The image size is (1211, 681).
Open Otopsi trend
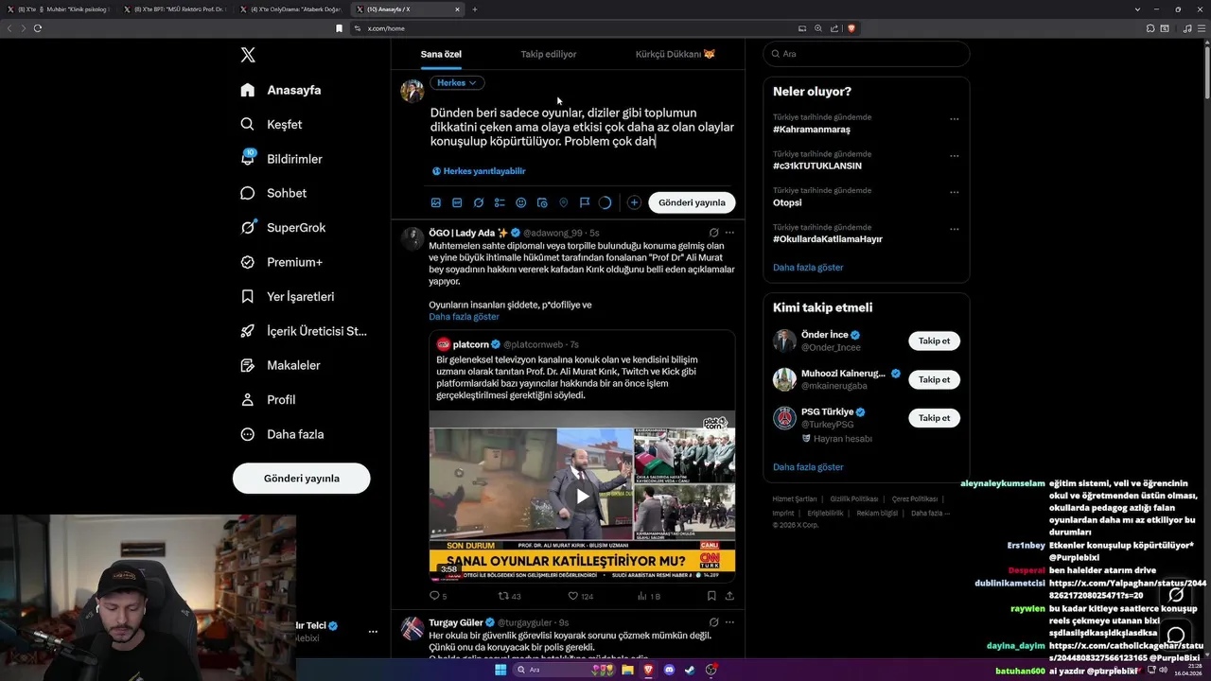(x=787, y=202)
